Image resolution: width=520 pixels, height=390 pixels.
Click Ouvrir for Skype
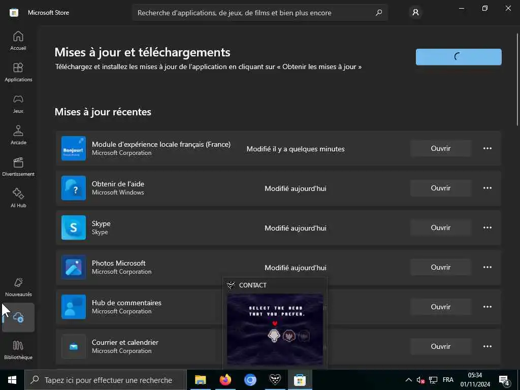point(440,227)
